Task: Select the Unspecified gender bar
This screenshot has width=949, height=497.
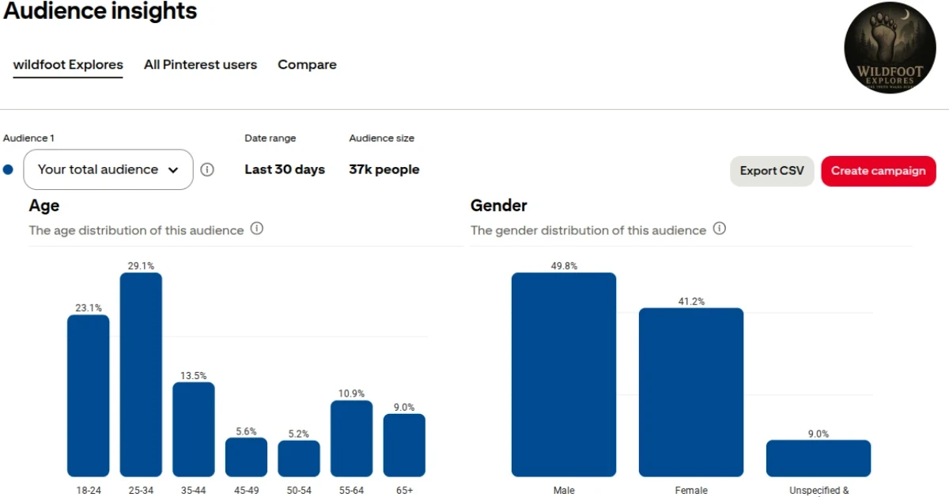Action: click(x=819, y=458)
